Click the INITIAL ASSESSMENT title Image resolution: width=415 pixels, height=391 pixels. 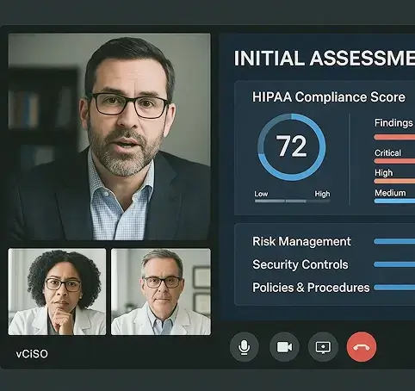tap(325, 59)
